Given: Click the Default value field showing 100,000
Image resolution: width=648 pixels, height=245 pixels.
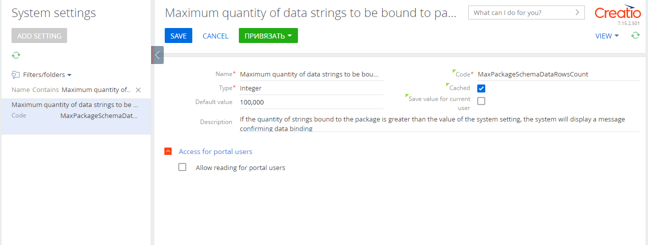Looking at the screenshot, I should (x=312, y=102).
